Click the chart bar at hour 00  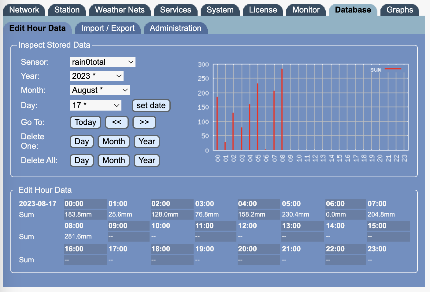tap(217, 123)
